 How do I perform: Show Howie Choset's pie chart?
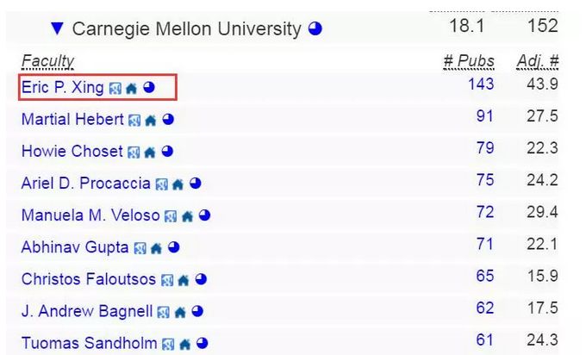pos(167,152)
